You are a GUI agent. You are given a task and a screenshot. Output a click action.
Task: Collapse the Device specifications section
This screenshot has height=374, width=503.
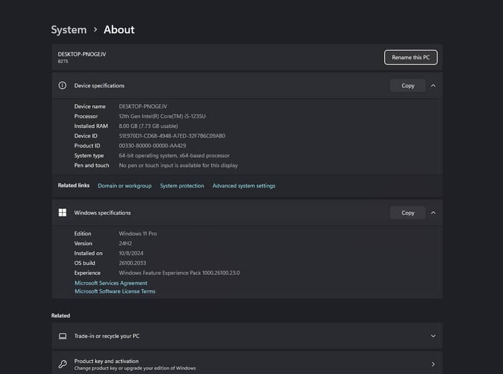pyautogui.click(x=433, y=85)
